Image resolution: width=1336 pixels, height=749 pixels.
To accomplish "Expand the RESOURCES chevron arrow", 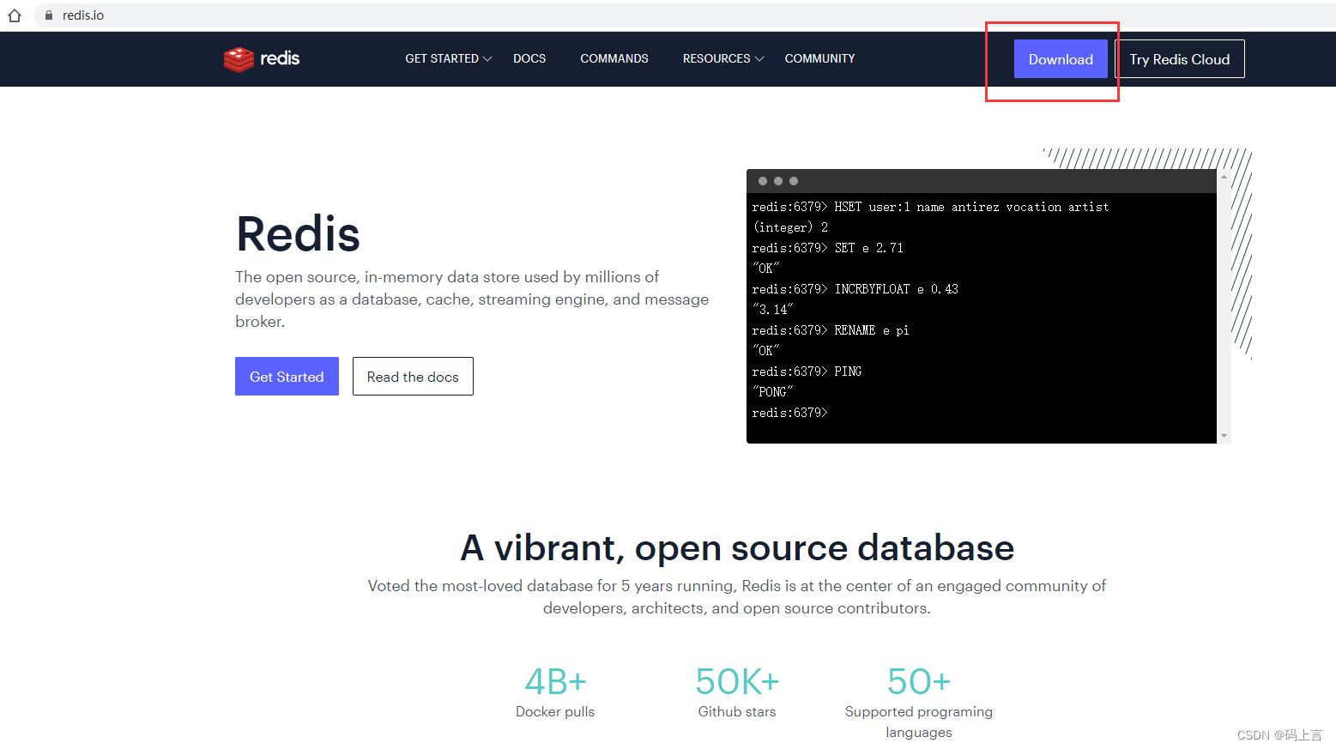I will (759, 59).
